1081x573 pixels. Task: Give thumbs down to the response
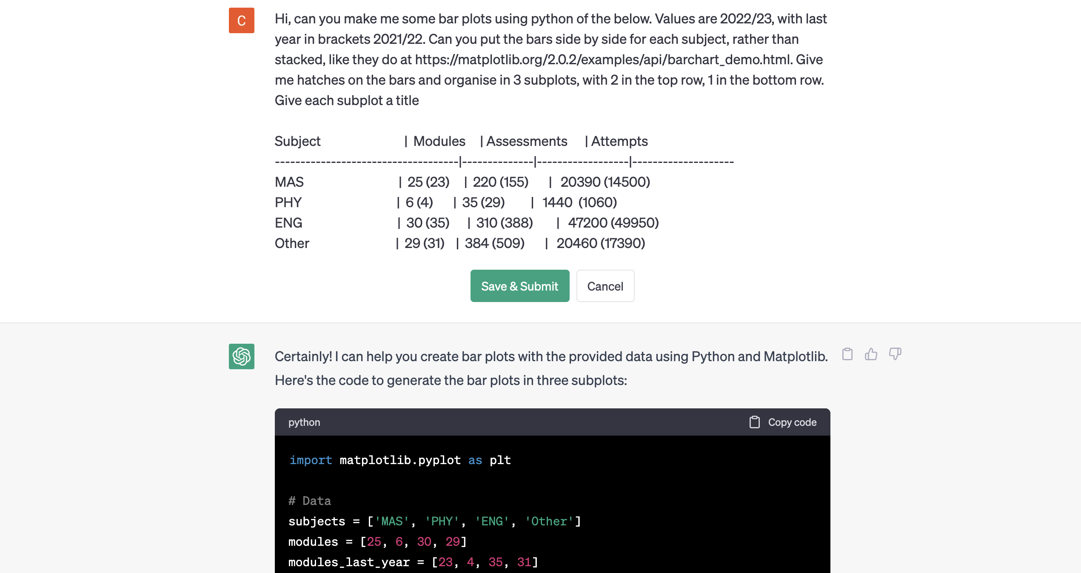pyautogui.click(x=895, y=354)
